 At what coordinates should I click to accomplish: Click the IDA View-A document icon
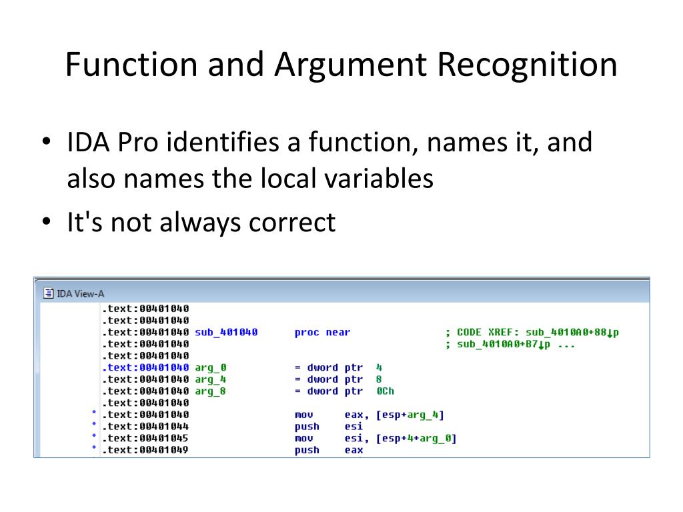[48, 293]
